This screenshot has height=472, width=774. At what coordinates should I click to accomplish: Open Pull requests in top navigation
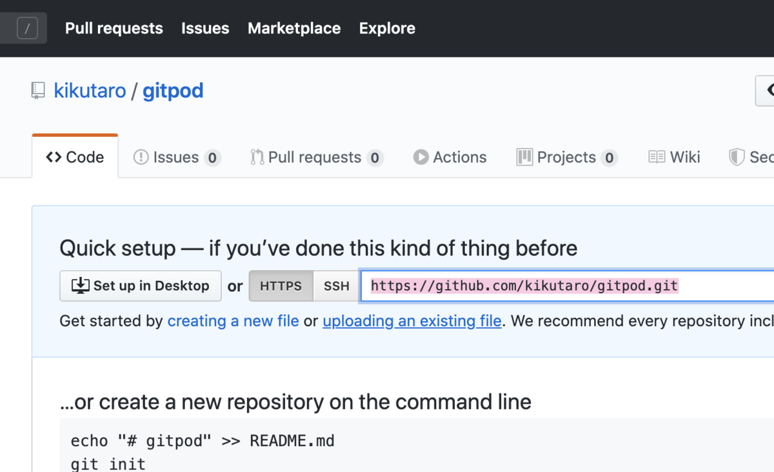coord(114,28)
